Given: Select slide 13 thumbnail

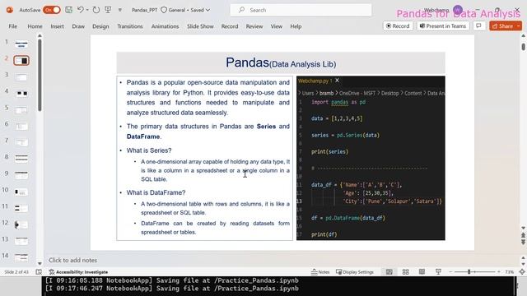Looking at the screenshot, I should pyautogui.click(x=21, y=241).
